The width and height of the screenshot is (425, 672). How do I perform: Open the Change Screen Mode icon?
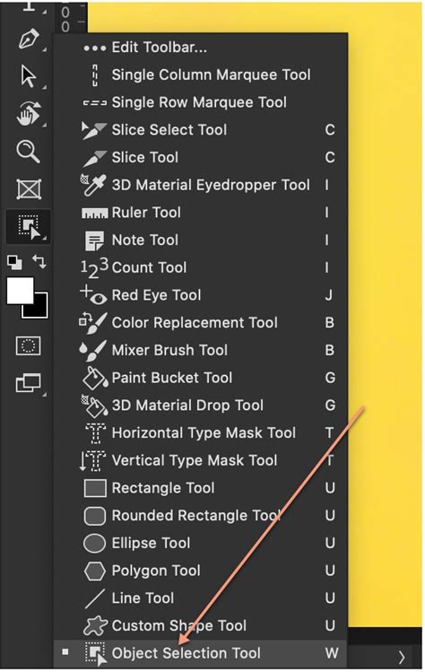29,382
